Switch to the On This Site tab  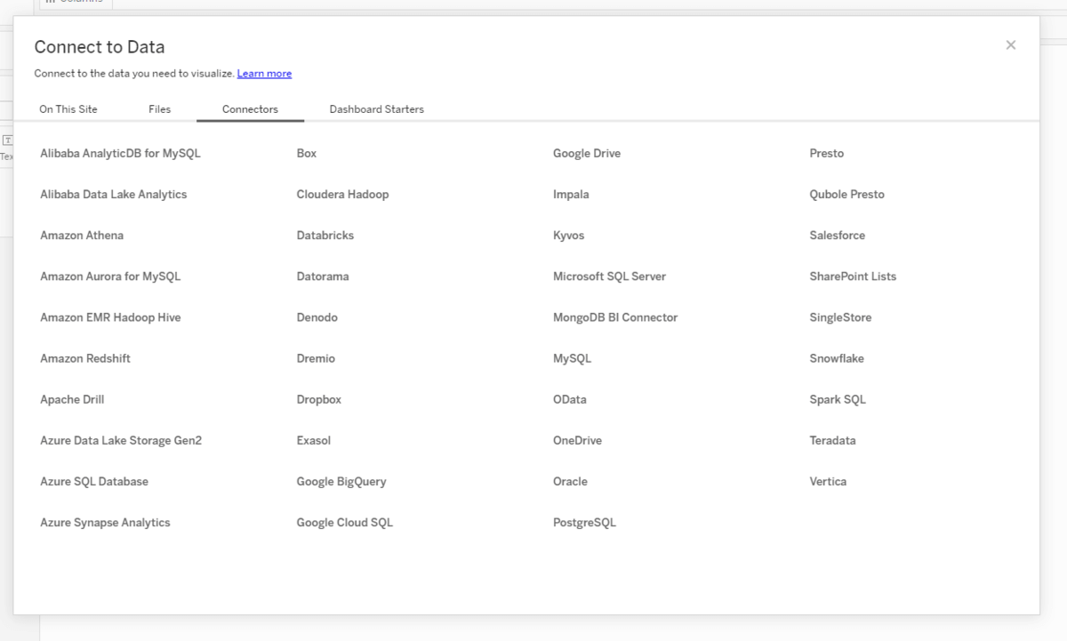coord(68,109)
